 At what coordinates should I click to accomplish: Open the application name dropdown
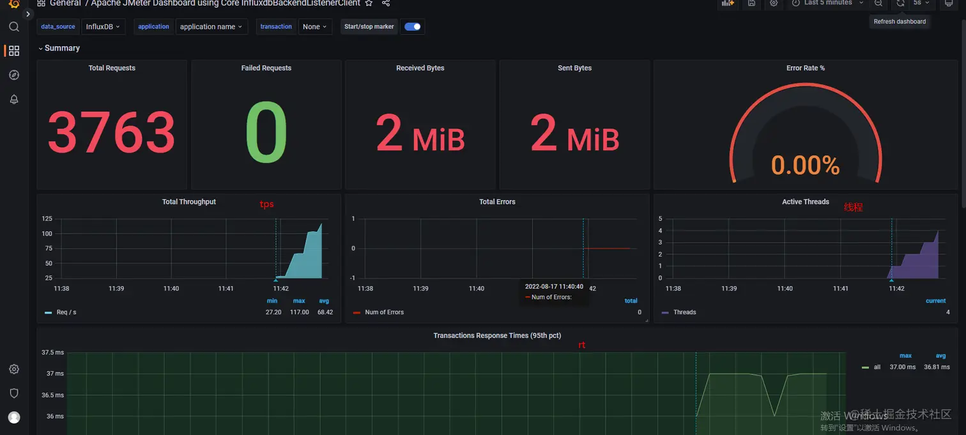click(x=211, y=27)
